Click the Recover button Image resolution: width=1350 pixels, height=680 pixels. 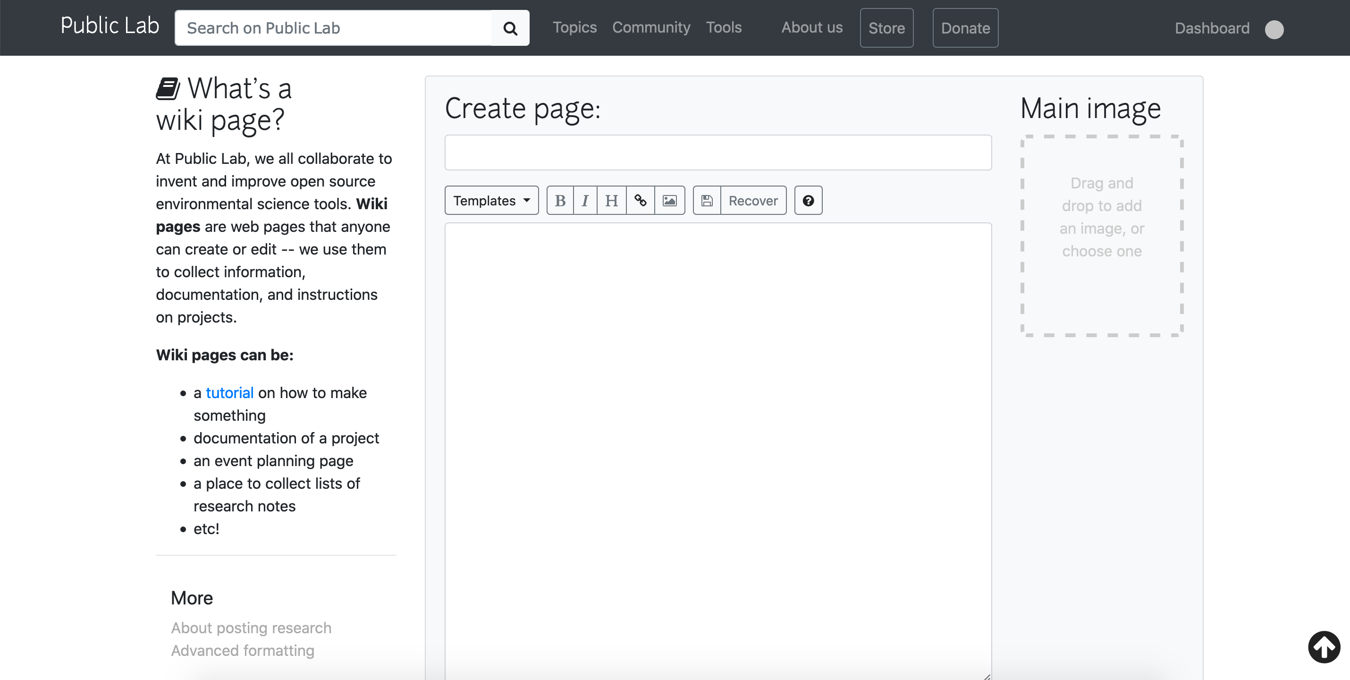coord(752,201)
